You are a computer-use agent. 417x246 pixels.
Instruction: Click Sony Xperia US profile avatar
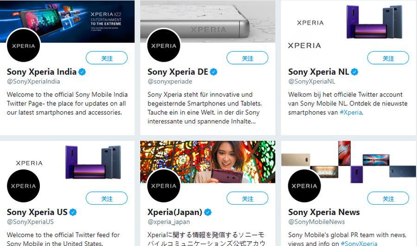pos(24,186)
